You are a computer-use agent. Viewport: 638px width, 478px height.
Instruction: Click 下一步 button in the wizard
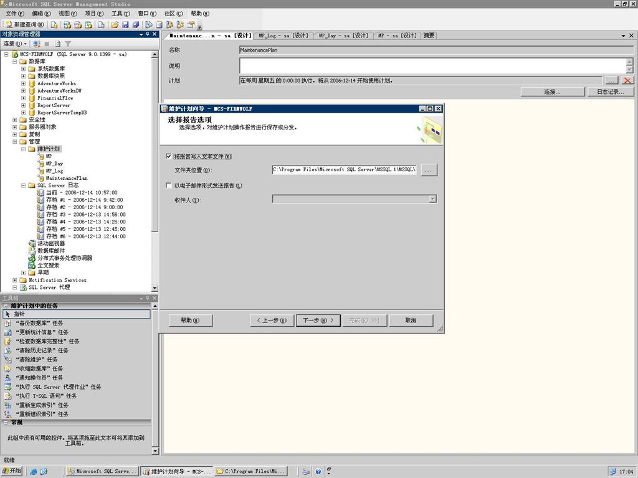click(318, 321)
